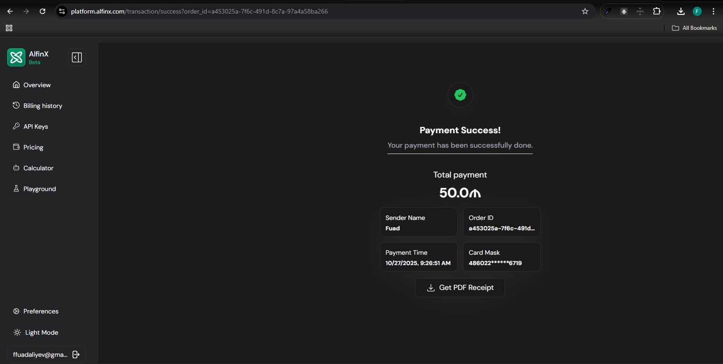Open the All Bookmarks folder
Viewport: 723px width, 364px height.
click(x=695, y=28)
